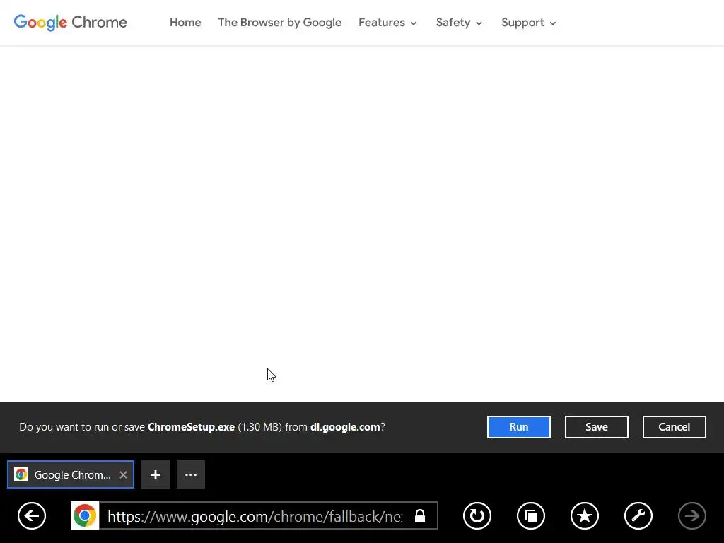724x543 pixels.
Task: Open The Browser by Google page
Action: [x=280, y=22]
